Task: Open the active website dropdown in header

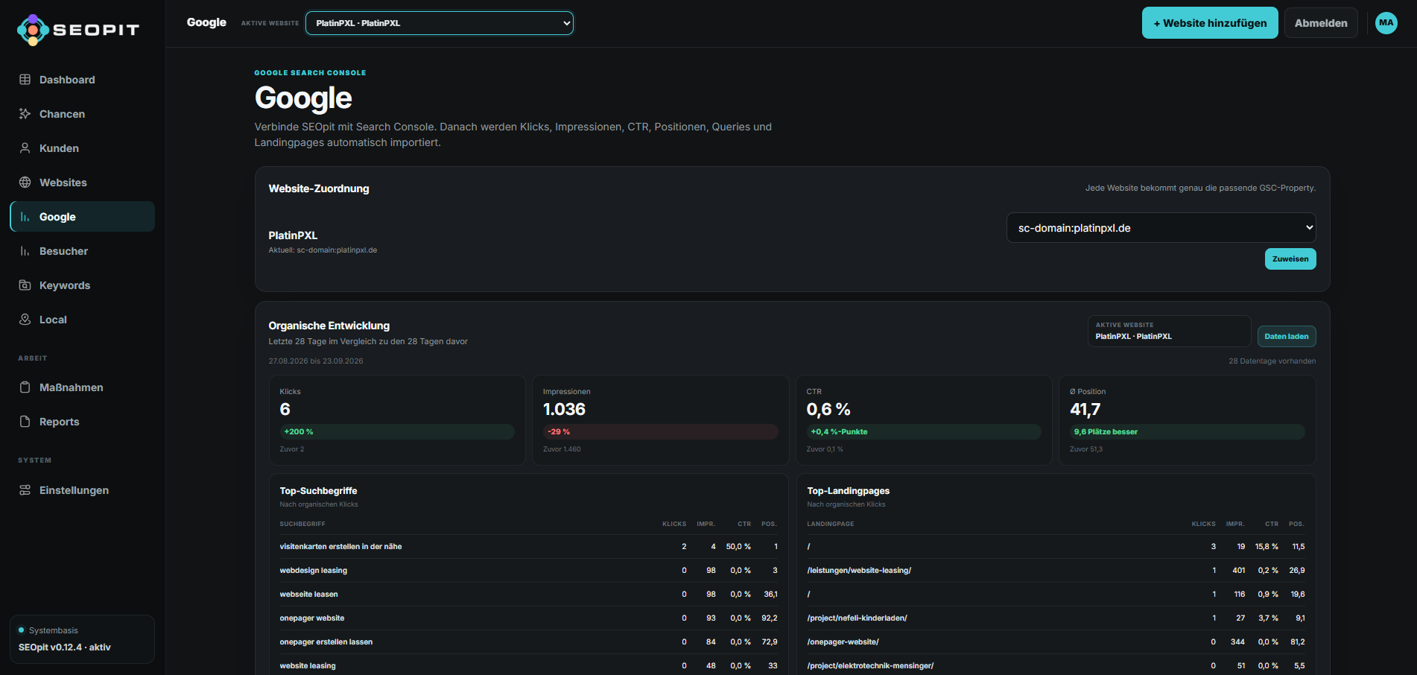Action: [x=440, y=23]
